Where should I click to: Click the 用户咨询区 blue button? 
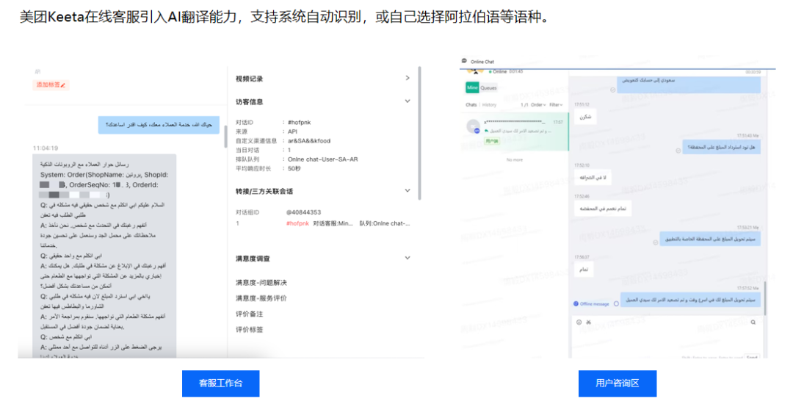click(618, 383)
